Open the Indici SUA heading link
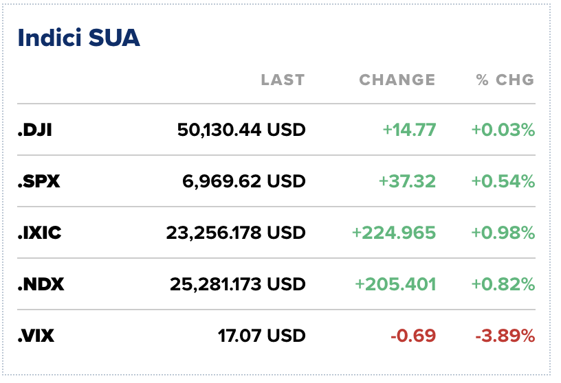The image size is (561, 383). pos(78,38)
